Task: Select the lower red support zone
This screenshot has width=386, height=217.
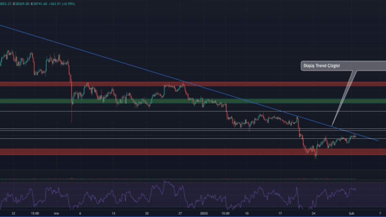Action: [193, 152]
